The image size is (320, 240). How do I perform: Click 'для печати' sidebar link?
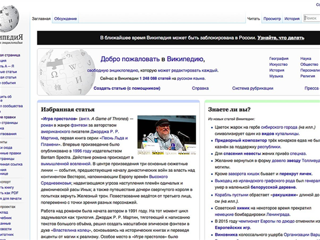coord(12,199)
